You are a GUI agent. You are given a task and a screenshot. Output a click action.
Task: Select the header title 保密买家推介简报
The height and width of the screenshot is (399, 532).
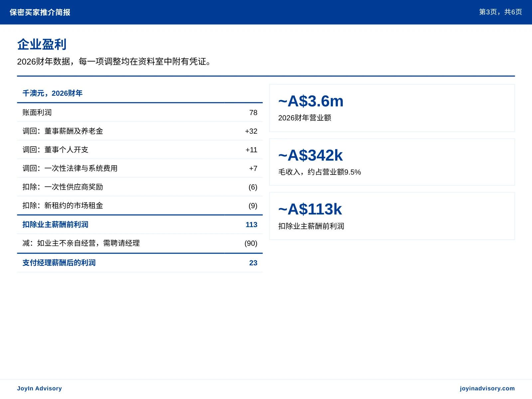pos(40,12)
